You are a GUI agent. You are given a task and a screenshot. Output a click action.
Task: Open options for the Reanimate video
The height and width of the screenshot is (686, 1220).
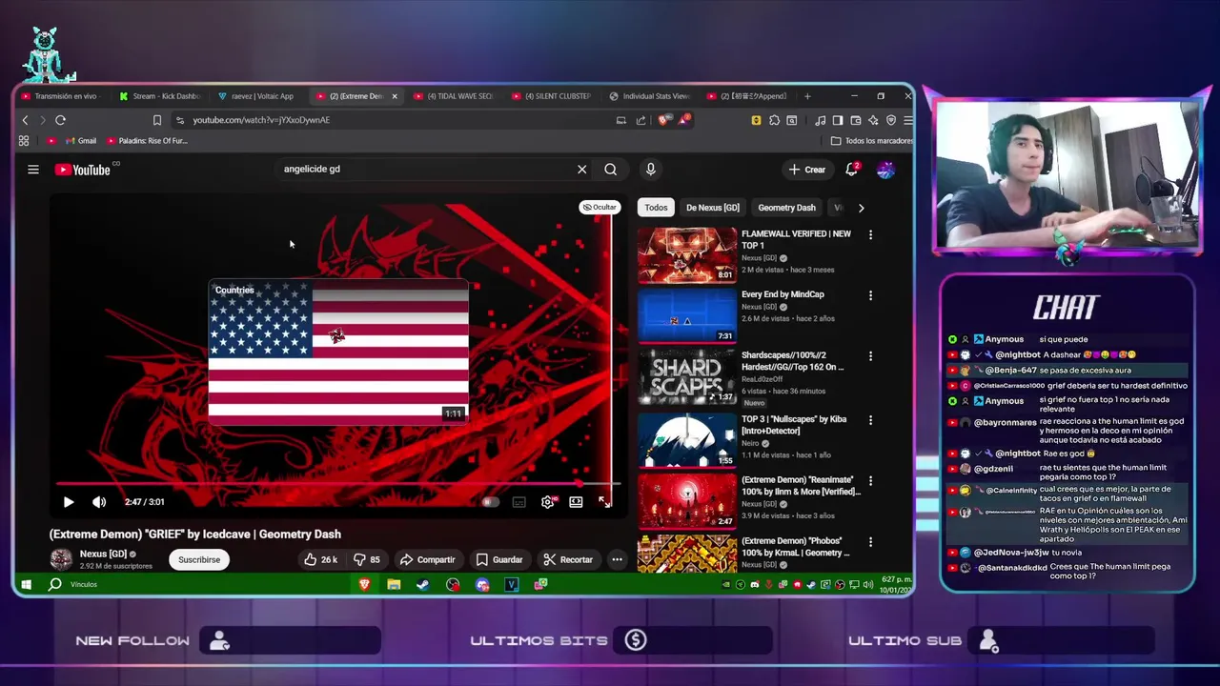(870, 481)
